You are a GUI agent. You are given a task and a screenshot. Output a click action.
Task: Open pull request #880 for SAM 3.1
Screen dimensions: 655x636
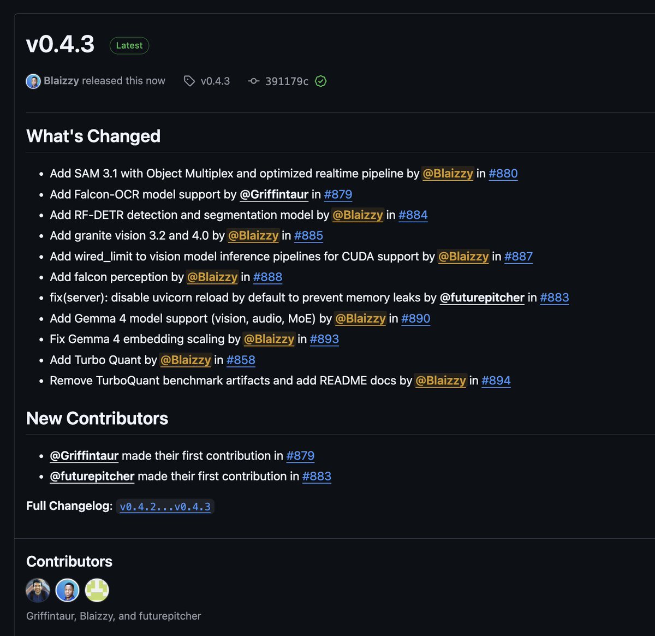(503, 173)
